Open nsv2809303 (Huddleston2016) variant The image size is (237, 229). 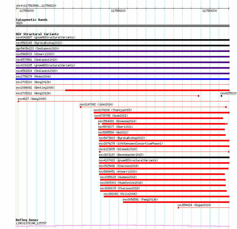[x=121, y=183]
